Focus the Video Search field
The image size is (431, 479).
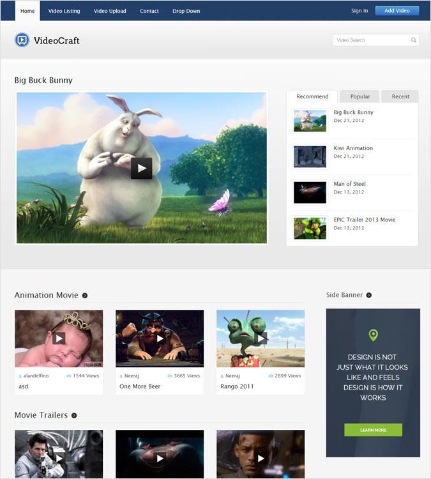point(375,40)
